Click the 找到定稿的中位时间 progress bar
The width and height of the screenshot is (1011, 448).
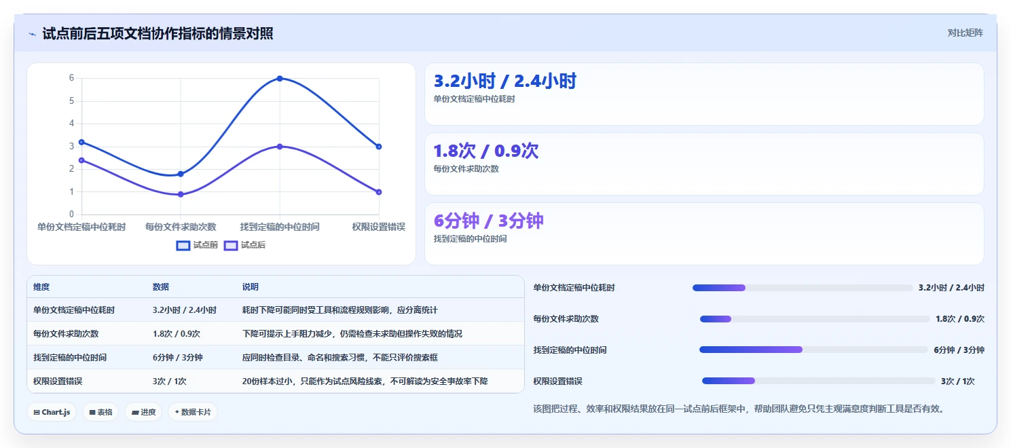click(813, 350)
